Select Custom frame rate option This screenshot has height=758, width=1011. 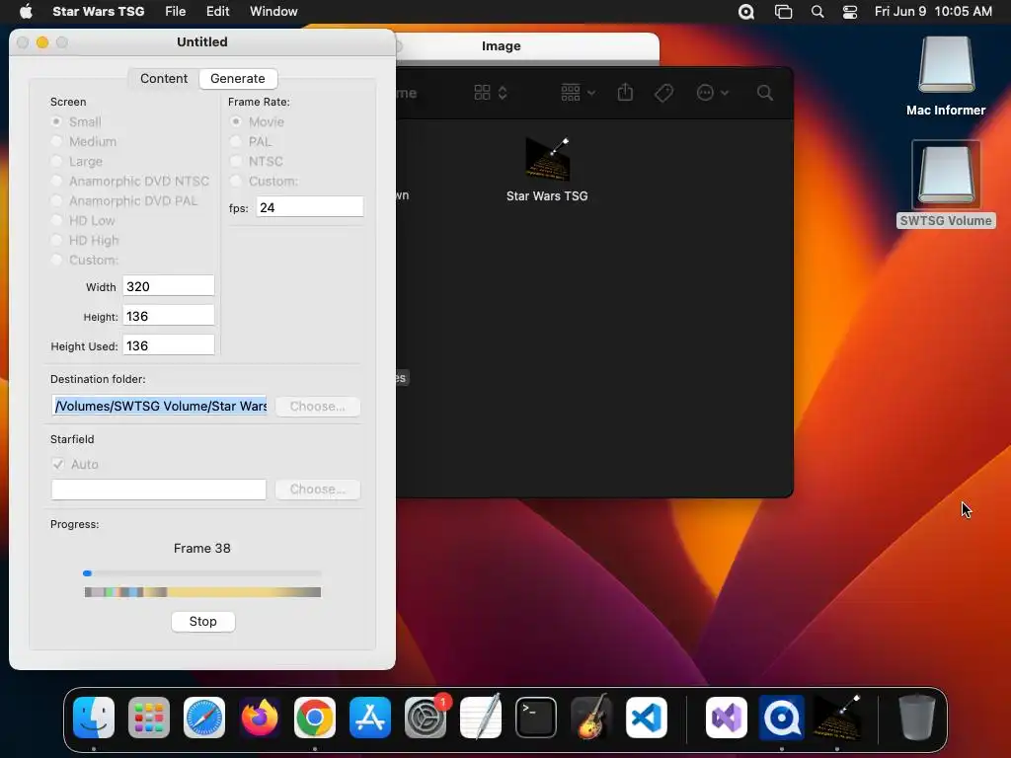tap(236, 182)
